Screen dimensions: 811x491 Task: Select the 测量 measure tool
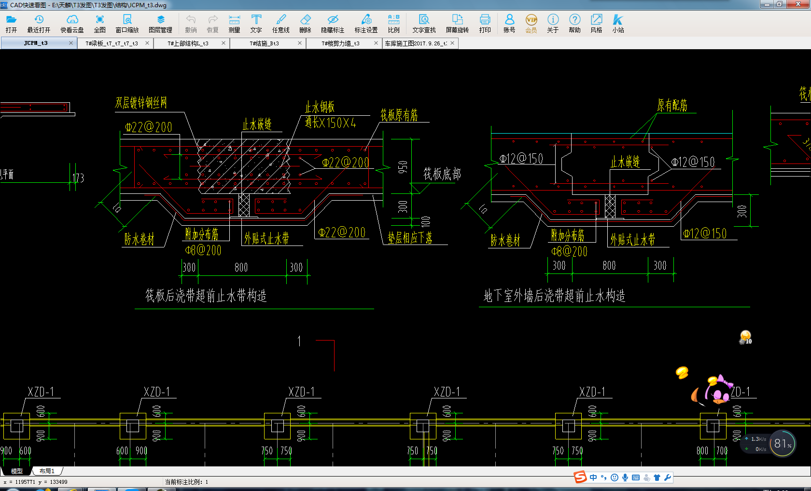click(x=234, y=23)
